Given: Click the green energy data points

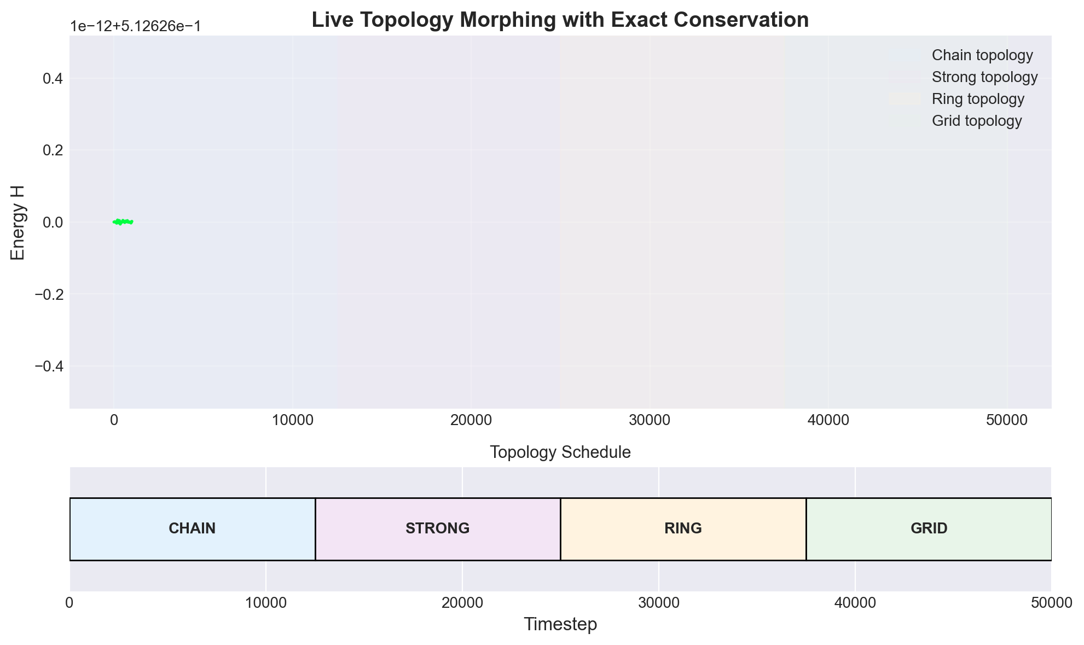Looking at the screenshot, I should tap(123, 222).
